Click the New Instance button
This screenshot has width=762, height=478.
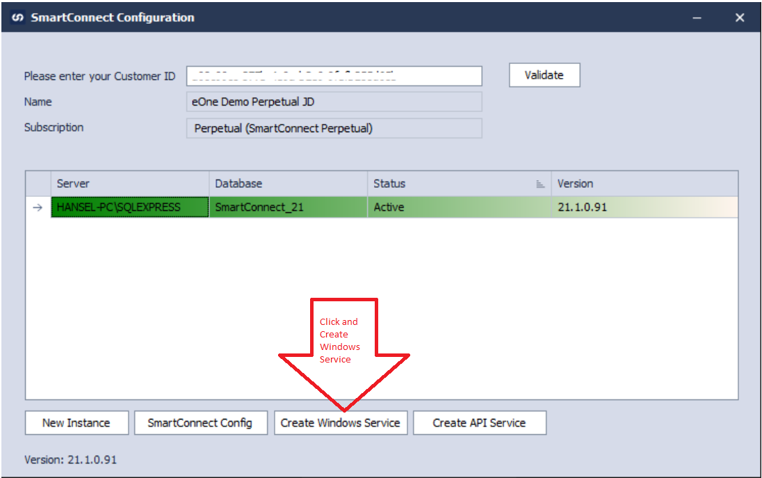click(76, 423)
